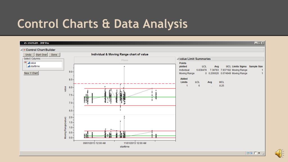Image resolution: width=288 pixels, height=162 pixels.
Task: Toggle the checkbox in the bottom status bar
Action: pyautogui.click(x=255, y=153)
